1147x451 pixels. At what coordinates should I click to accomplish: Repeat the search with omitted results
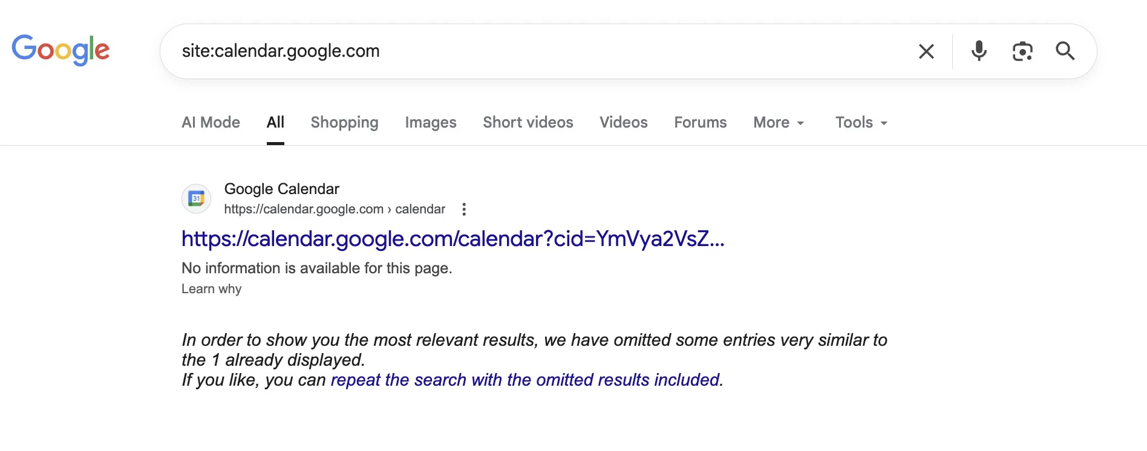click(526, 380)
